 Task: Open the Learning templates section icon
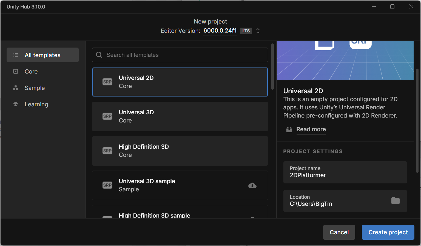[16, 104]
